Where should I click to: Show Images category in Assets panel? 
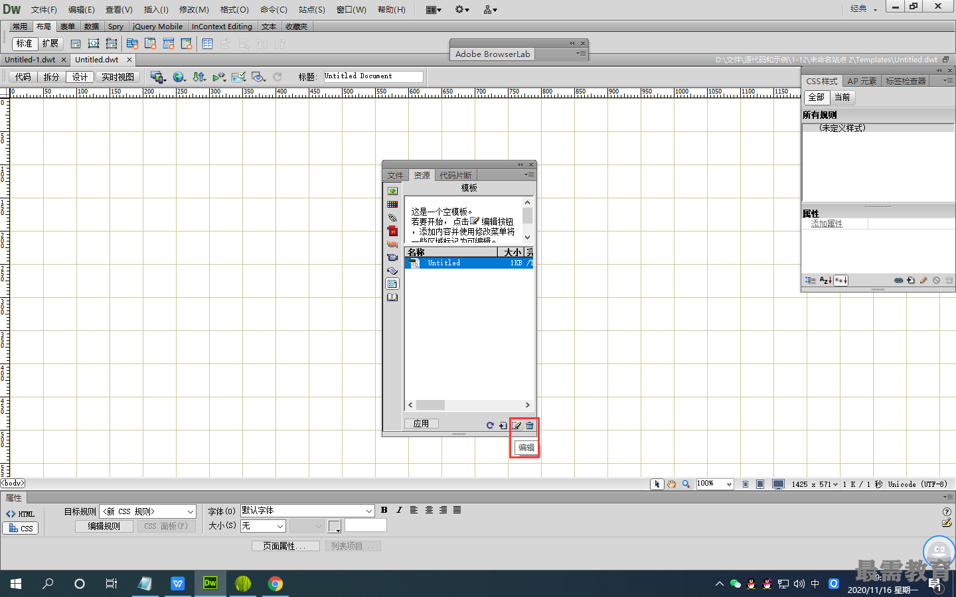392,191
